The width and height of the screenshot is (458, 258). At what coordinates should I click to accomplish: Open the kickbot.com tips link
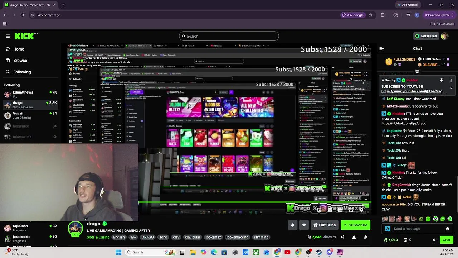point(404,123)
